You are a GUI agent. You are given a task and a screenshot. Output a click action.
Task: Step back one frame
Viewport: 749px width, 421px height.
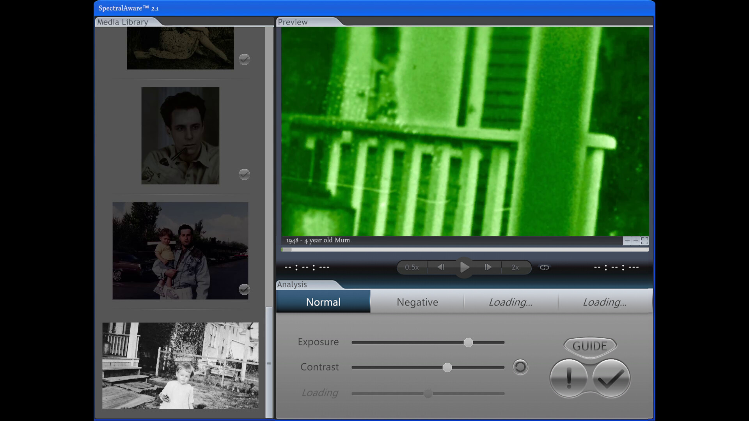click(441, 267)
